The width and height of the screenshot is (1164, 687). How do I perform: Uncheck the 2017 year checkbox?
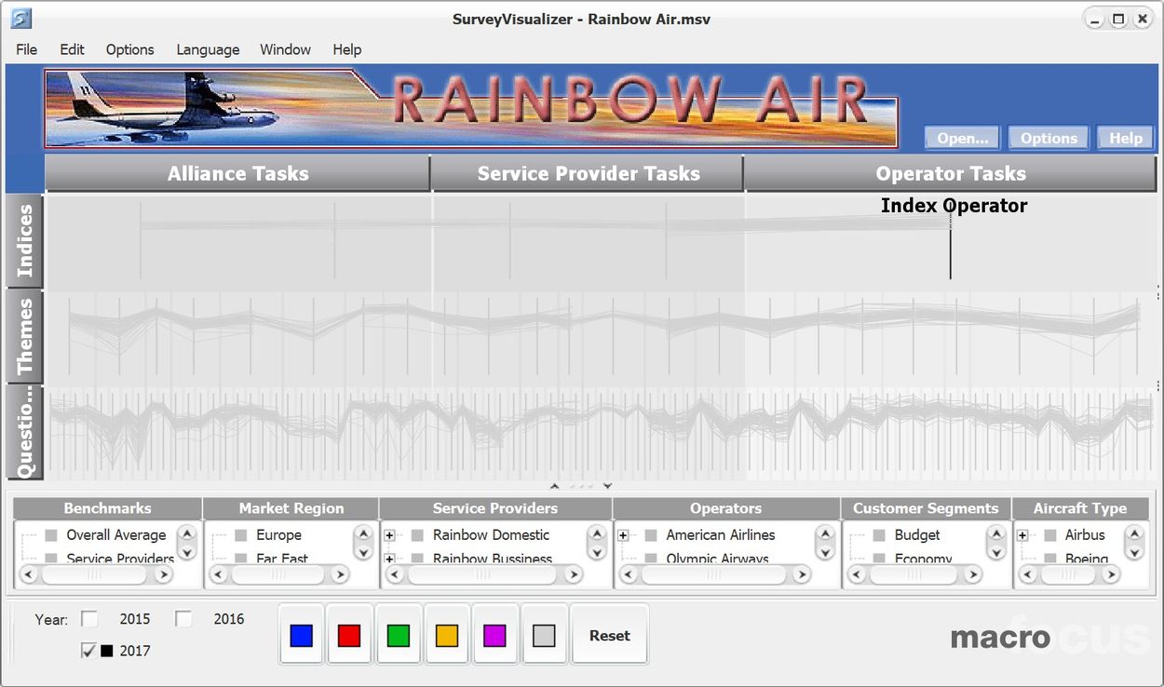point(89,651)
